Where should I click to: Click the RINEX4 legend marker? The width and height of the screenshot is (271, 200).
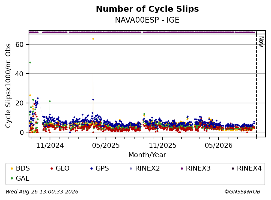tap(233, 168)
